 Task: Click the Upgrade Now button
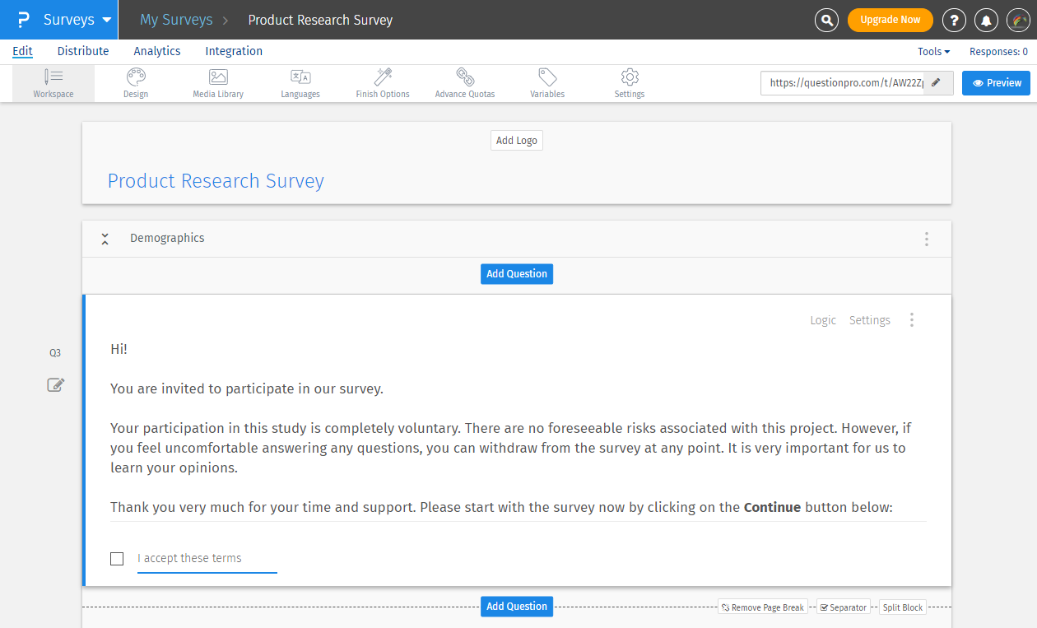(x=890, y=20)
